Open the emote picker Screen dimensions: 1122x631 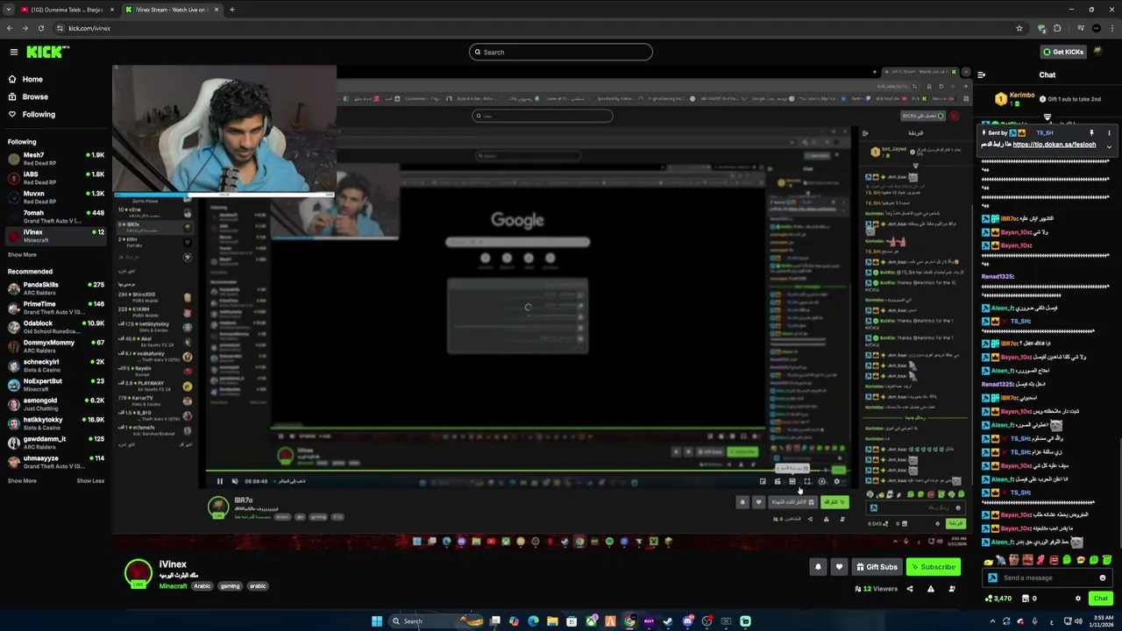(x=1103, y=578)
